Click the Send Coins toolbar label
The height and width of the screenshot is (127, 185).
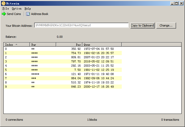coord(14,14)
